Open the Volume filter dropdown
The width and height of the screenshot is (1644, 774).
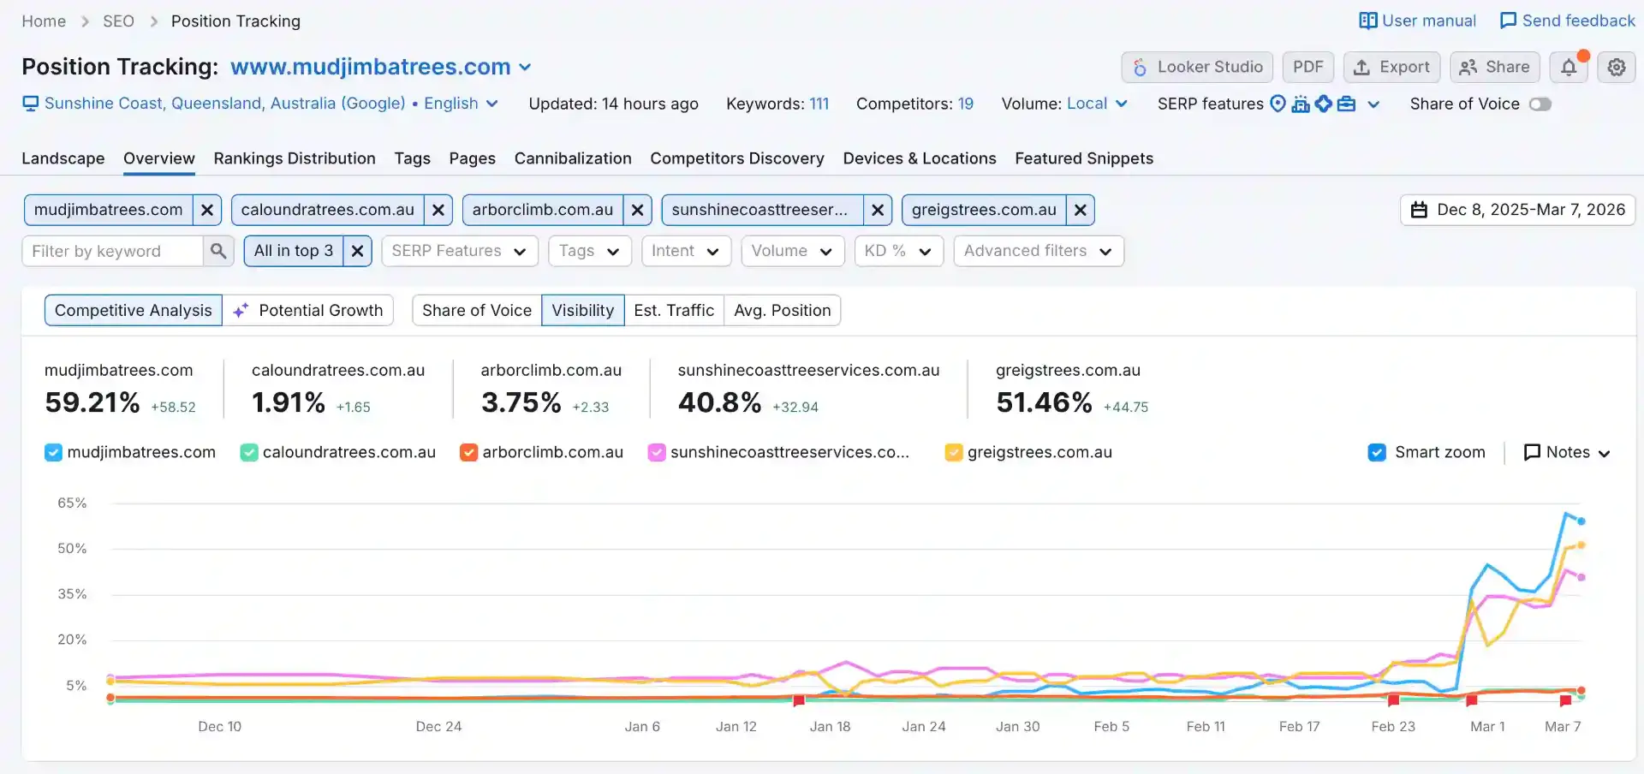point(793,251)
